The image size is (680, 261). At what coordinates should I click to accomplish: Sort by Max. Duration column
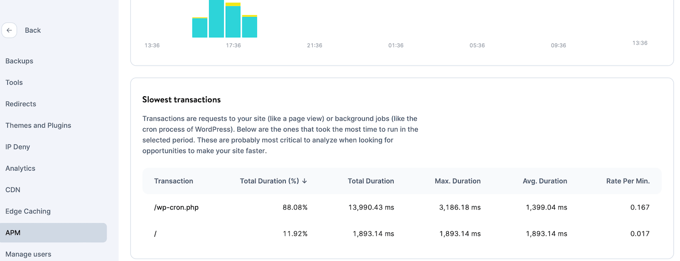point(458,181)
